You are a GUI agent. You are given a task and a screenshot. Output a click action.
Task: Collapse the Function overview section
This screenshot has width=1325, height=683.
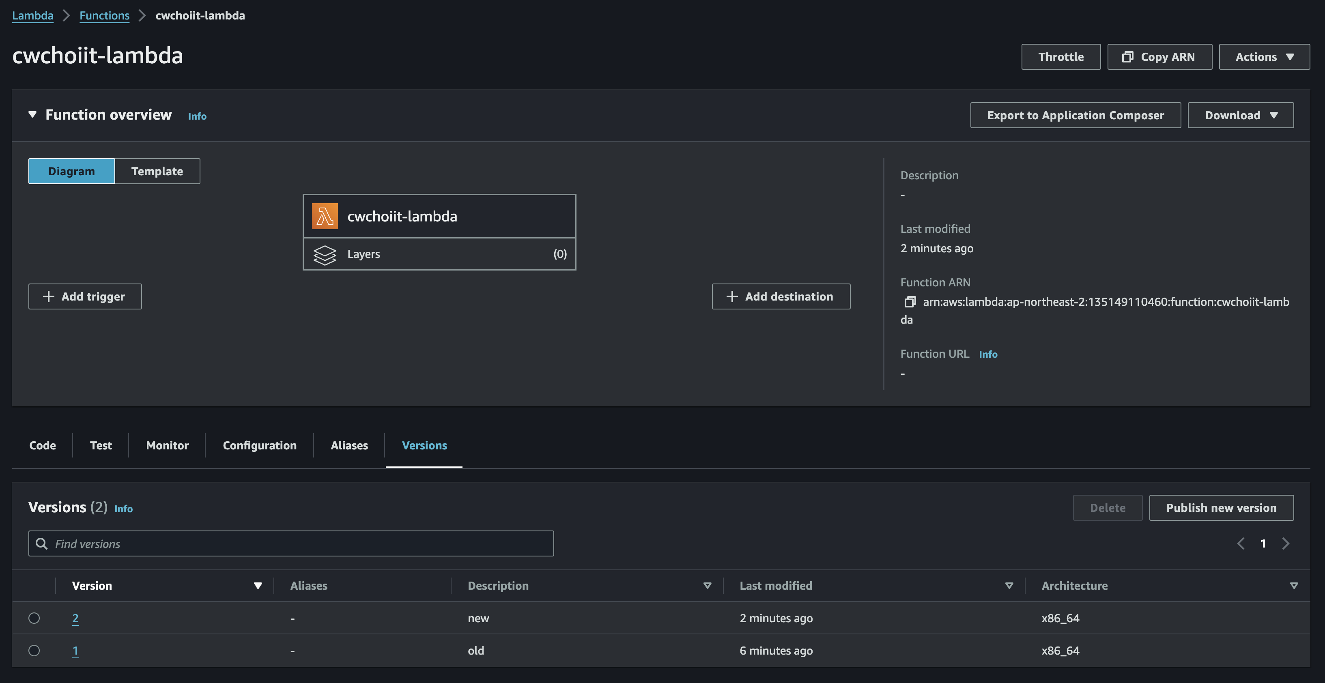(32, 115)
